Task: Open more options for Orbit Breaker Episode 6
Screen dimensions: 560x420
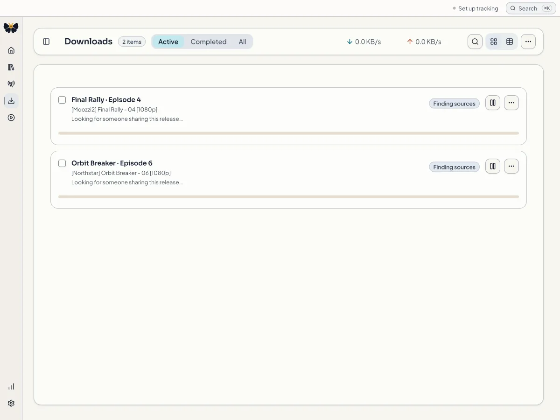Action: [511, 166]
